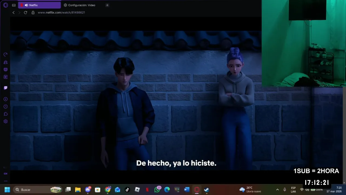Viewport: 346px width, 195px height.
Task: Open Task View on taskbar
Action: pyautogui.click(x=68, y=190)
